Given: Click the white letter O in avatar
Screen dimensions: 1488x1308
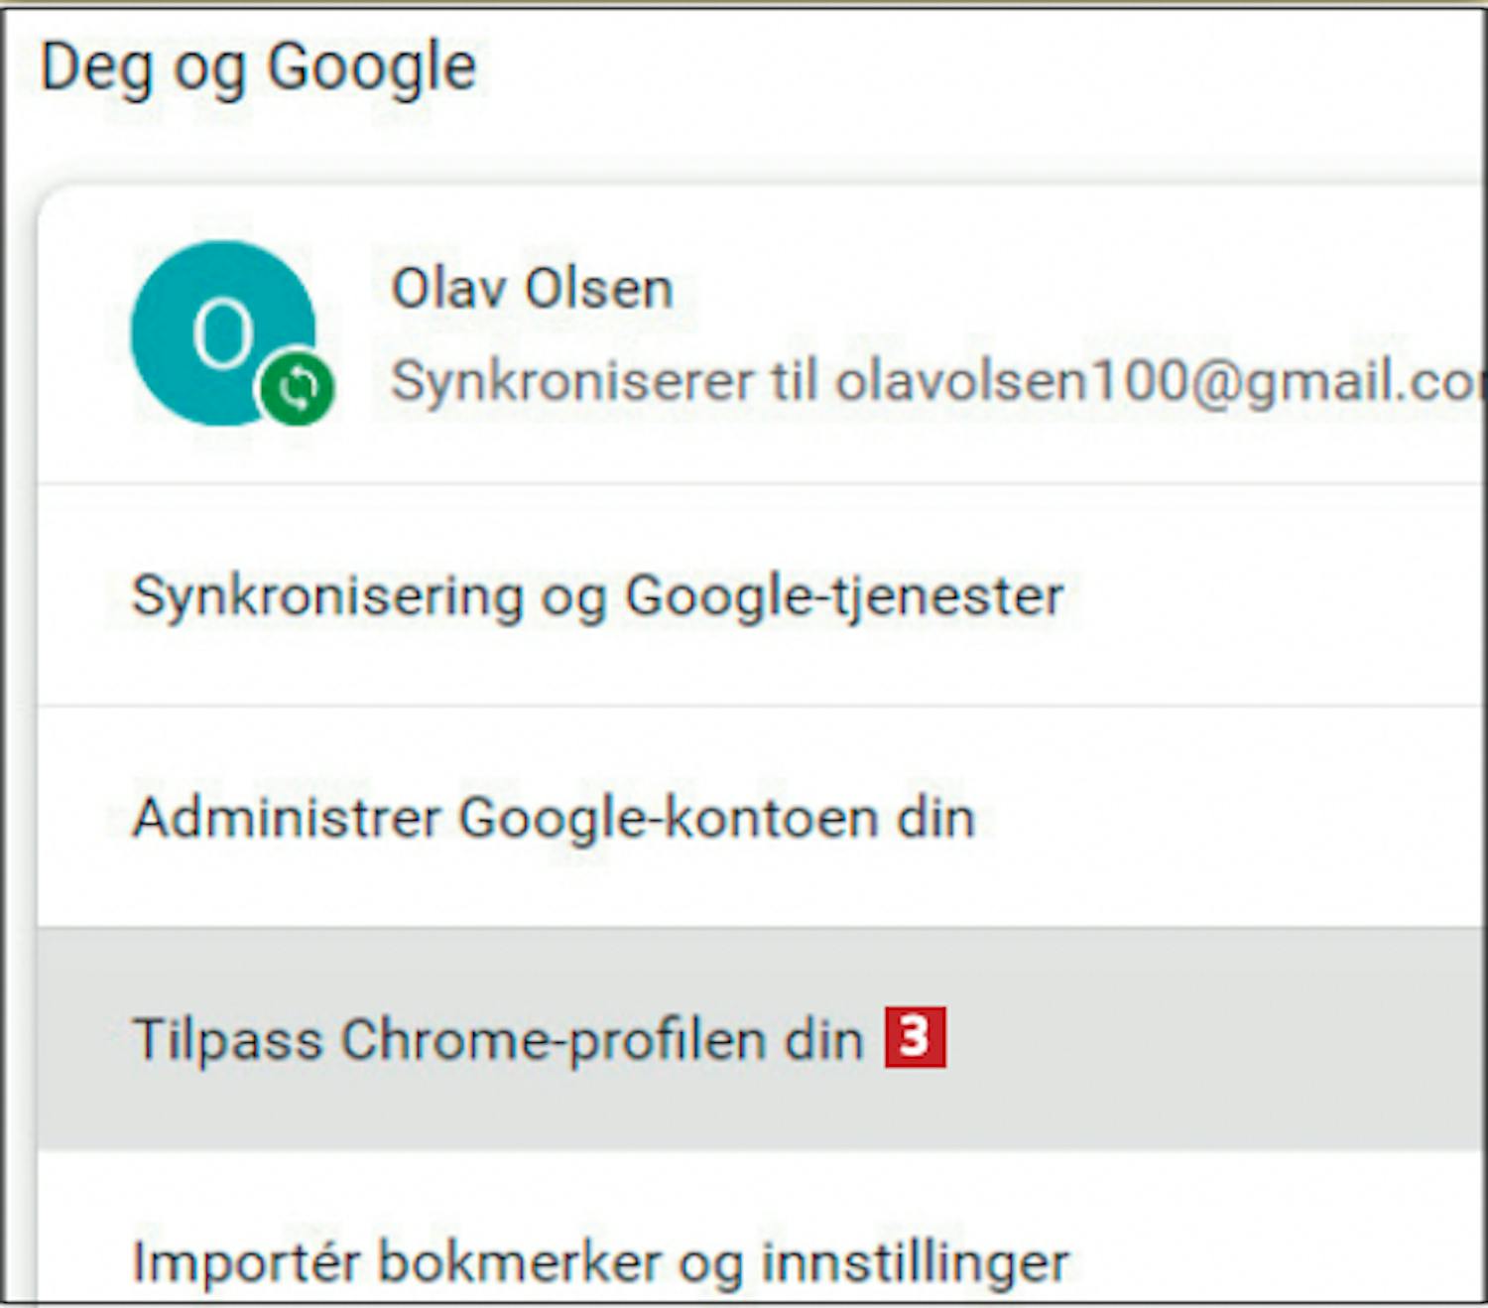Looking at the screenshot, I should (x=222, y=332).
